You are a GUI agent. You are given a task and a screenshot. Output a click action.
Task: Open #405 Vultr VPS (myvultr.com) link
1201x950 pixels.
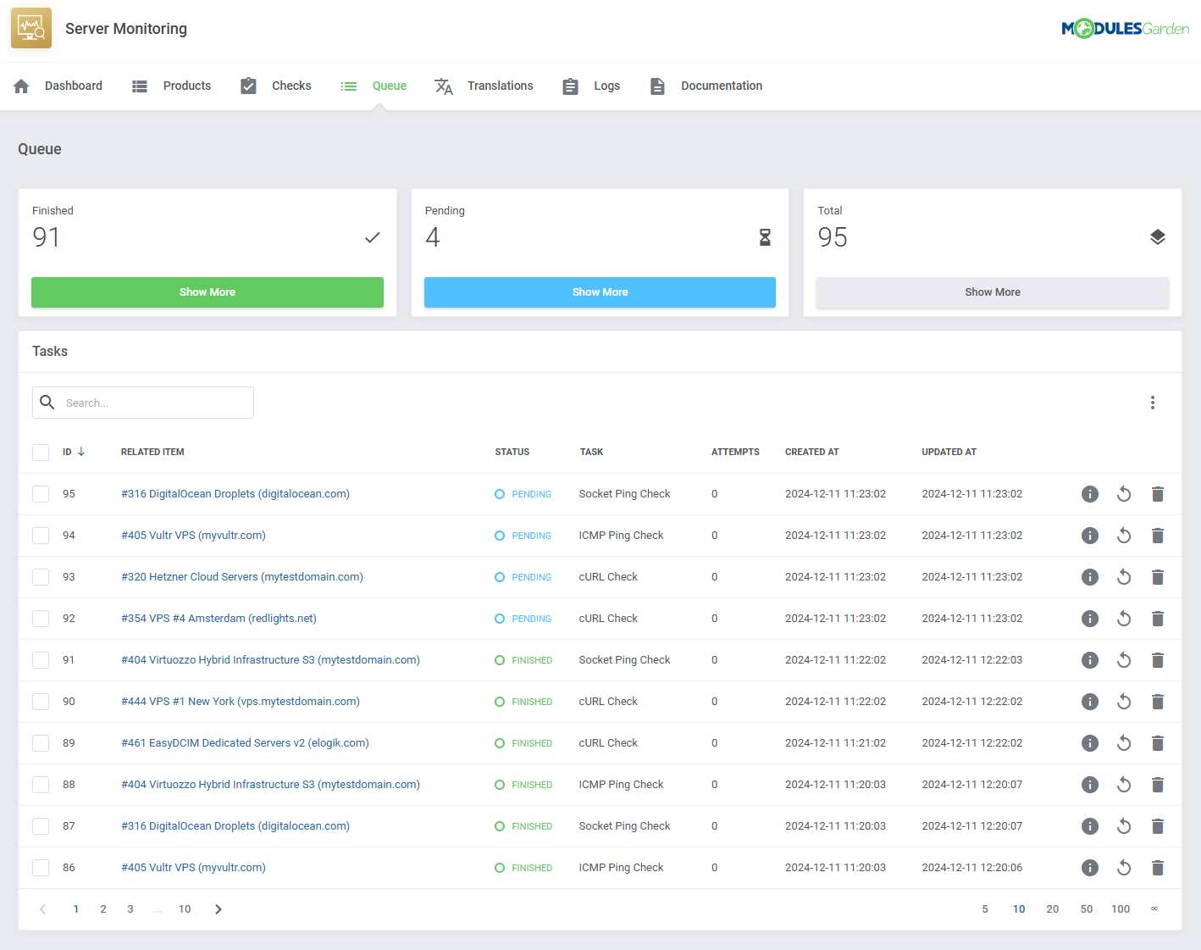[x=192, y=535]
